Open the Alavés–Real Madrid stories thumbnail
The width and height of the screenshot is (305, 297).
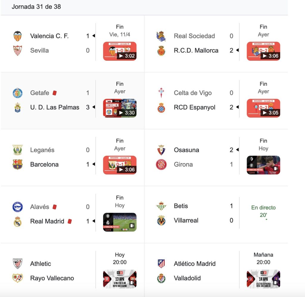point(120,222)
